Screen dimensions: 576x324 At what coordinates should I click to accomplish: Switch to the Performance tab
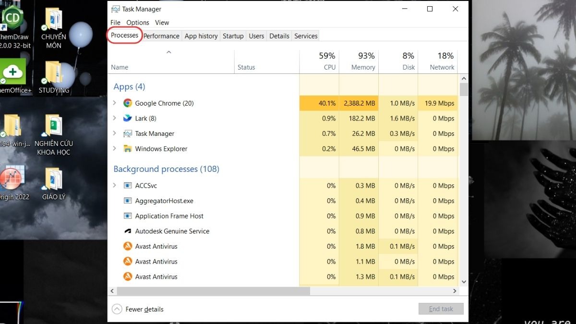click(161, 36)
